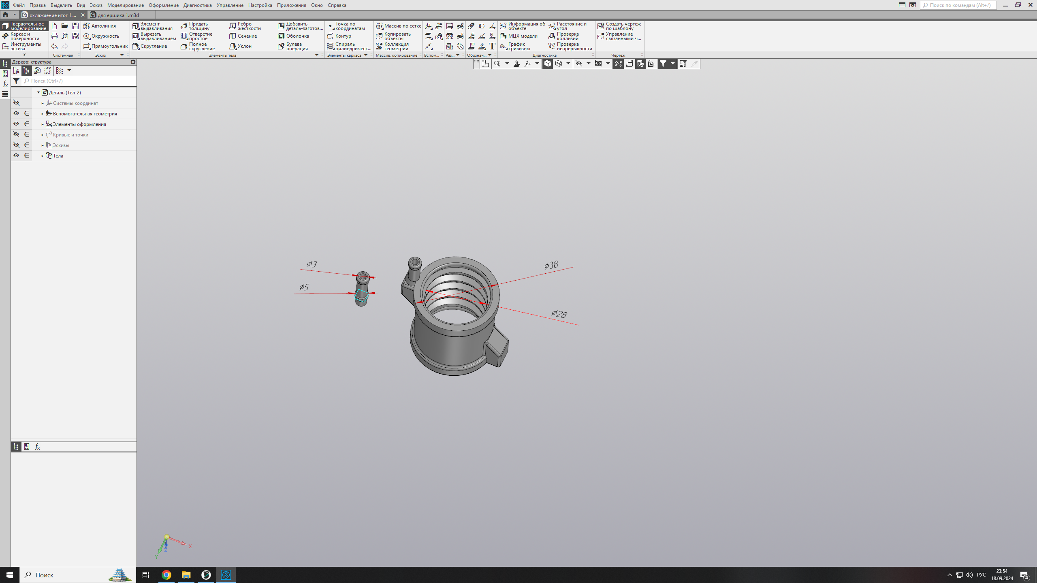The image size is (1037, 583).
Task: Hide the Тела branch with eye icon
Action: [16, 155]
